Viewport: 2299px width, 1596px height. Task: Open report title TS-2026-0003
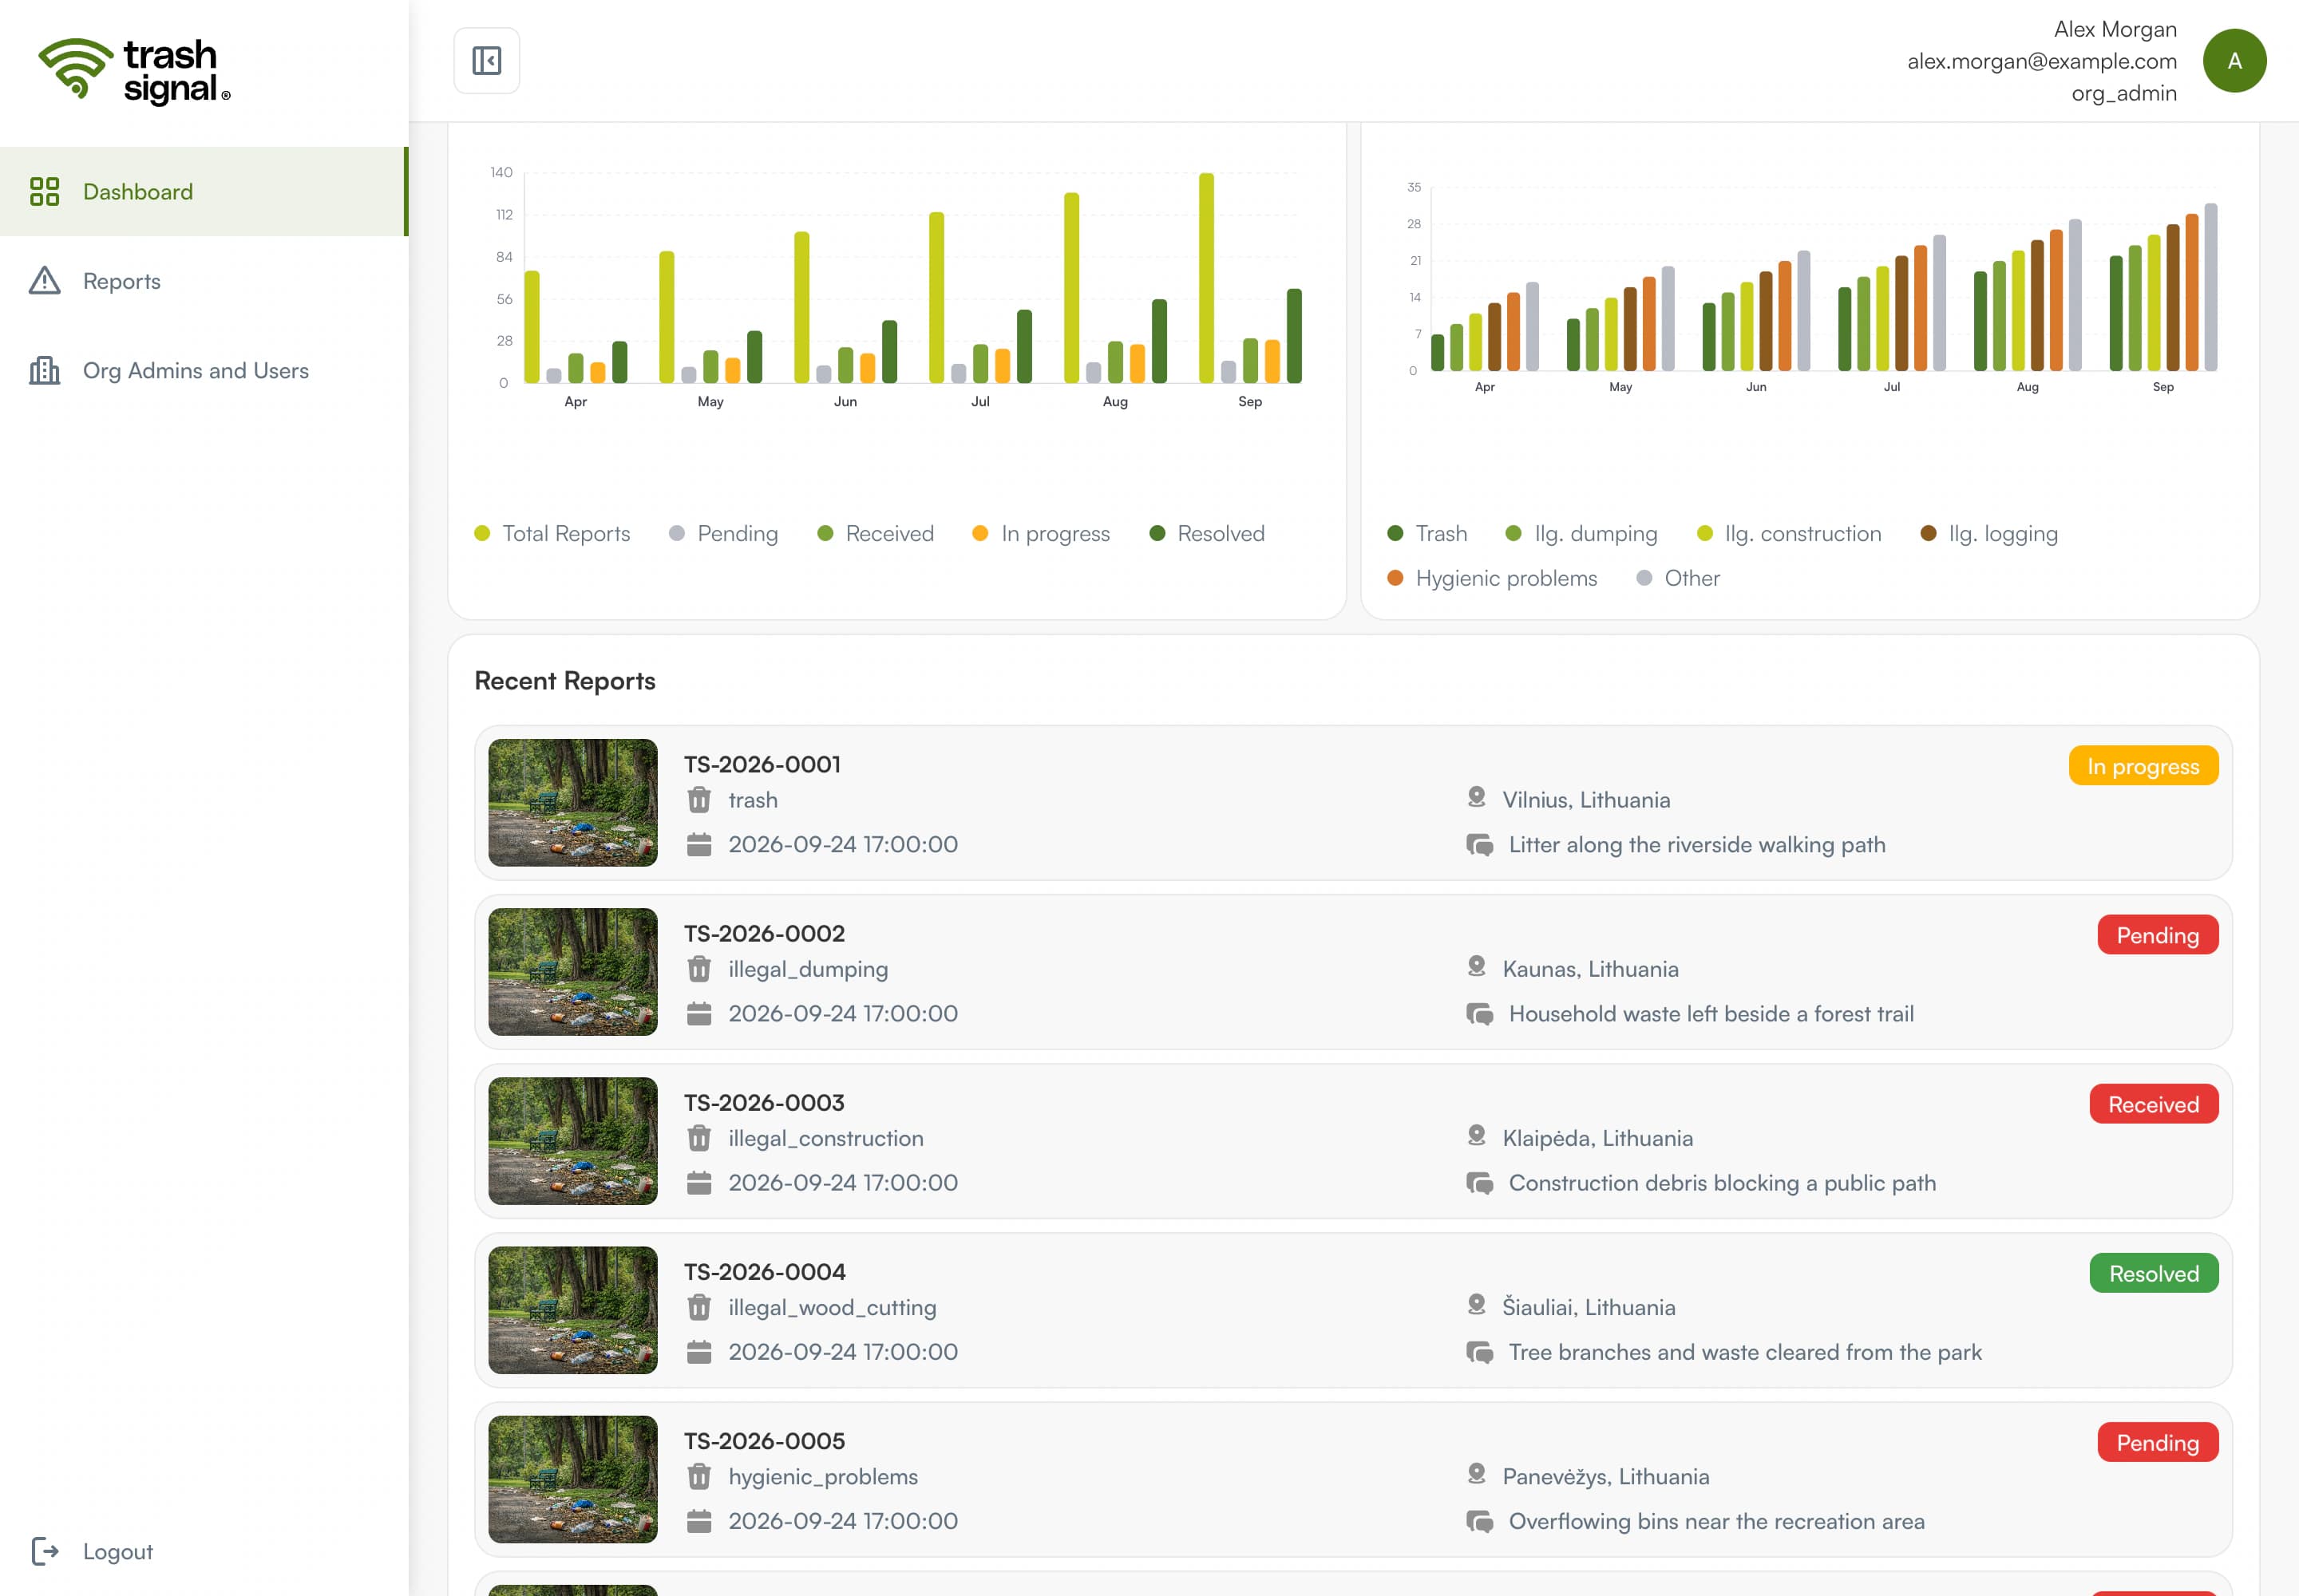[764, 1102]
